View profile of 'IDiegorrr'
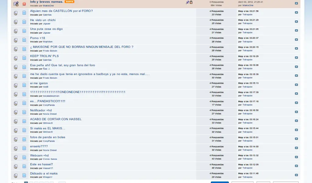The width and height of the screenshot is (312, 183). coord(48,177)
